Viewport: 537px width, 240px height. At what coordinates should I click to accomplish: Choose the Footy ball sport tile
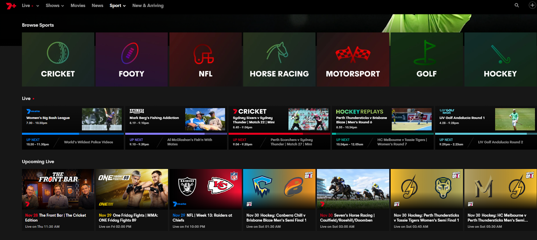tap(132, 59)
